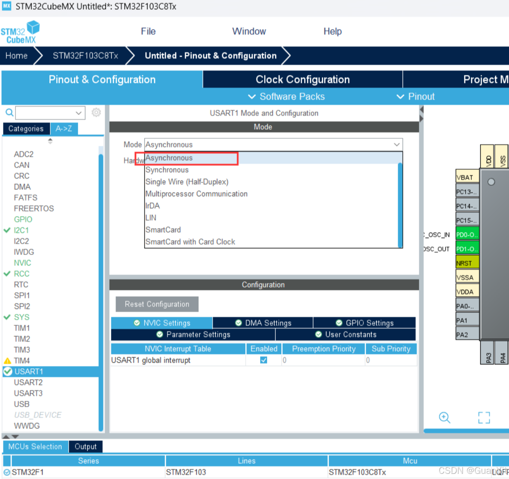
Task: Click the green check beside SYS
Action: click(x=7, y=317)
